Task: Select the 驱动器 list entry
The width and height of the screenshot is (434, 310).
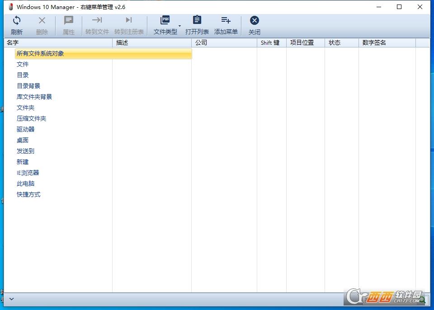Action: coord(25,130)
